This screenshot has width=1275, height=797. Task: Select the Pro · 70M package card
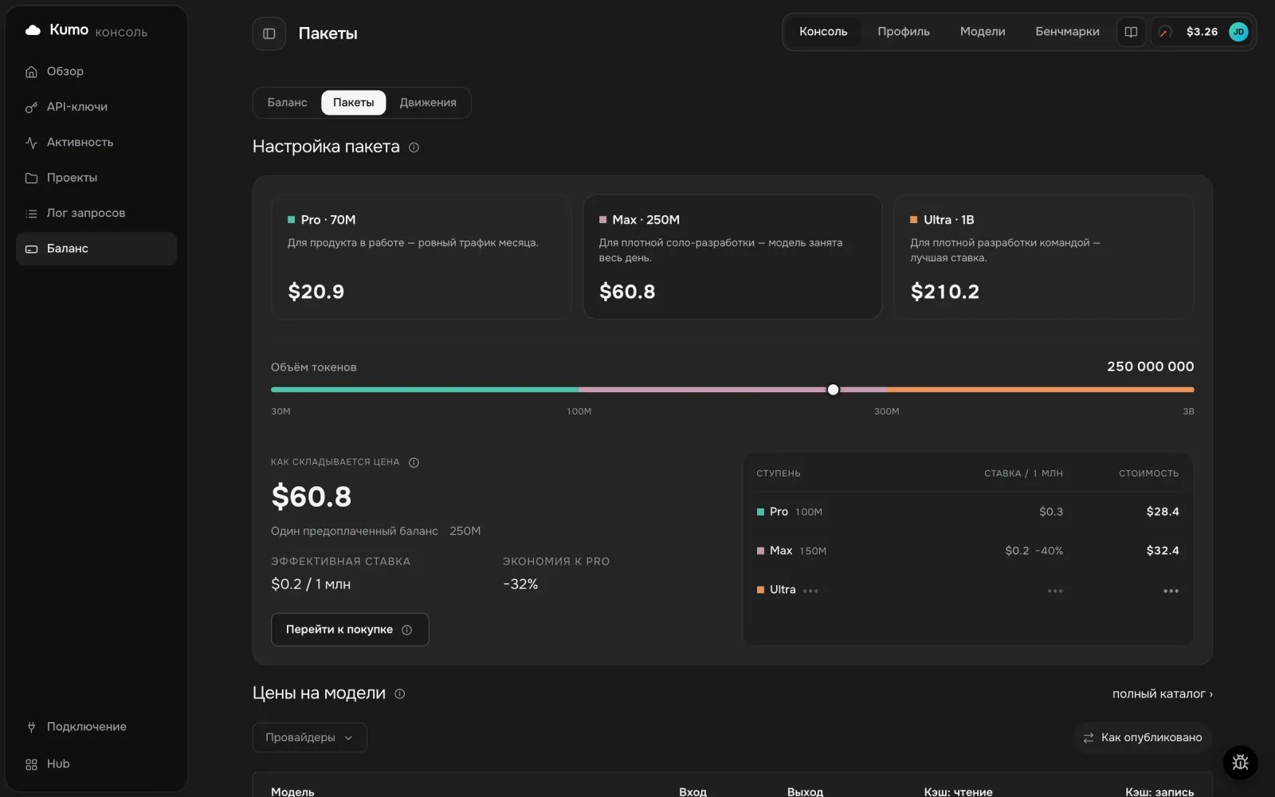[x=421, y=257]
